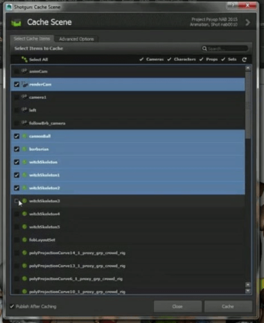
Task: Check the camera1 checkbox
Action: click(x=17, y=98)
